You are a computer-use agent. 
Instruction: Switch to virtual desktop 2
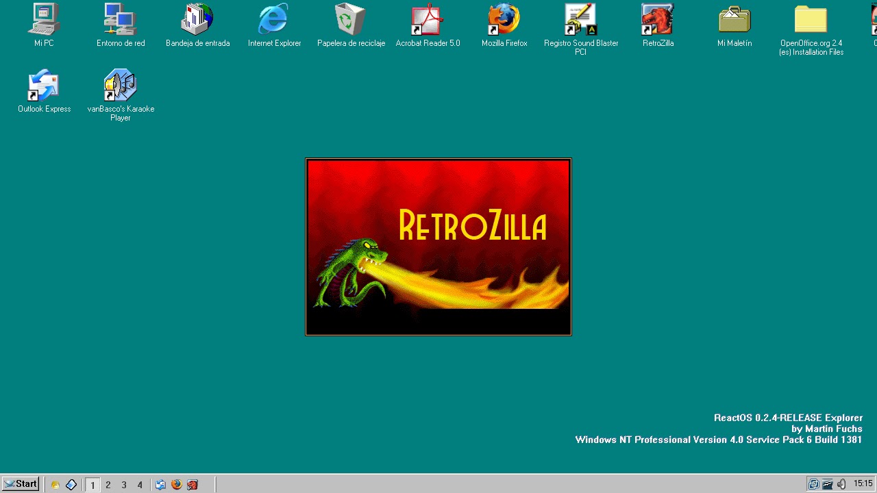pos(108,485)
